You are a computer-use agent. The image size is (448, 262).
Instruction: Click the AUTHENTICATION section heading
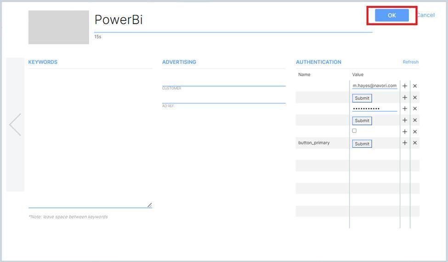[x=318, y=62]
